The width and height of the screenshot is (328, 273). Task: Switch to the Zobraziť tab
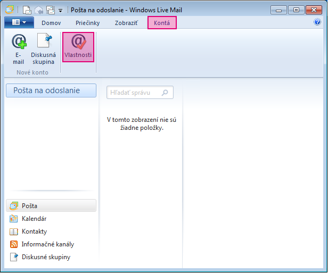[126, 23]
